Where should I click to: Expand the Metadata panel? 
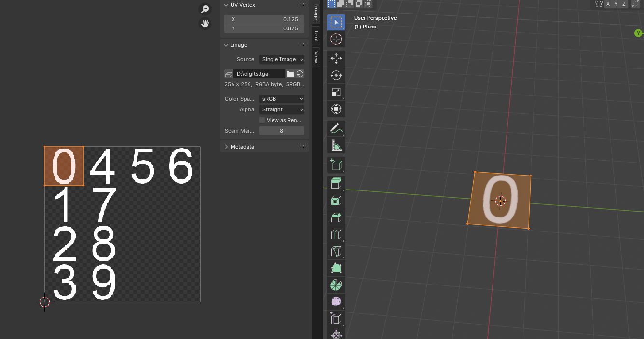(x=242, y=147)
